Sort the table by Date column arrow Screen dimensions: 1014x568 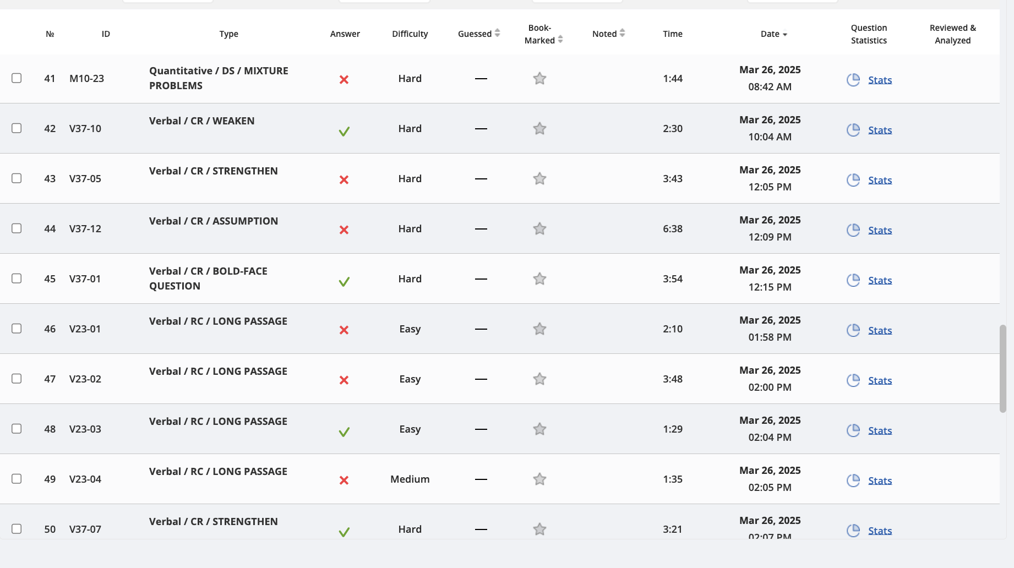point(785,35)
